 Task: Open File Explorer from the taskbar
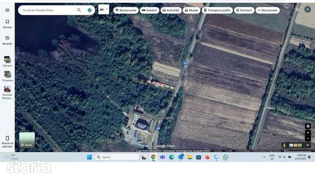pyautogui.click(x=189, y=157)
